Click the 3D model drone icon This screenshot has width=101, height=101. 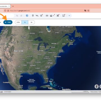tap(58, 15)
